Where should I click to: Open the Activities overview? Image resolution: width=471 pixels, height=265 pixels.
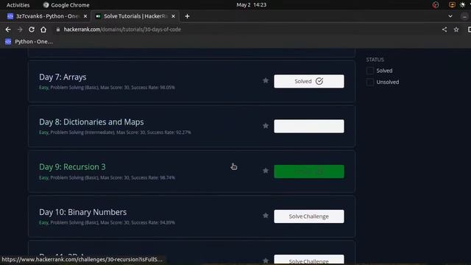point(18,5)
